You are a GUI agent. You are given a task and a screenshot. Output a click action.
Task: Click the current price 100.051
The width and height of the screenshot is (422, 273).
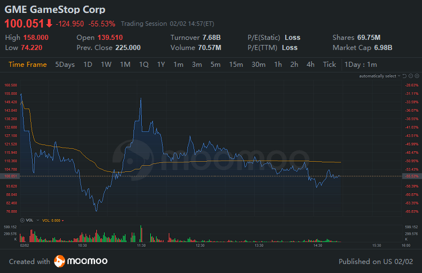(x=24, y=24)
